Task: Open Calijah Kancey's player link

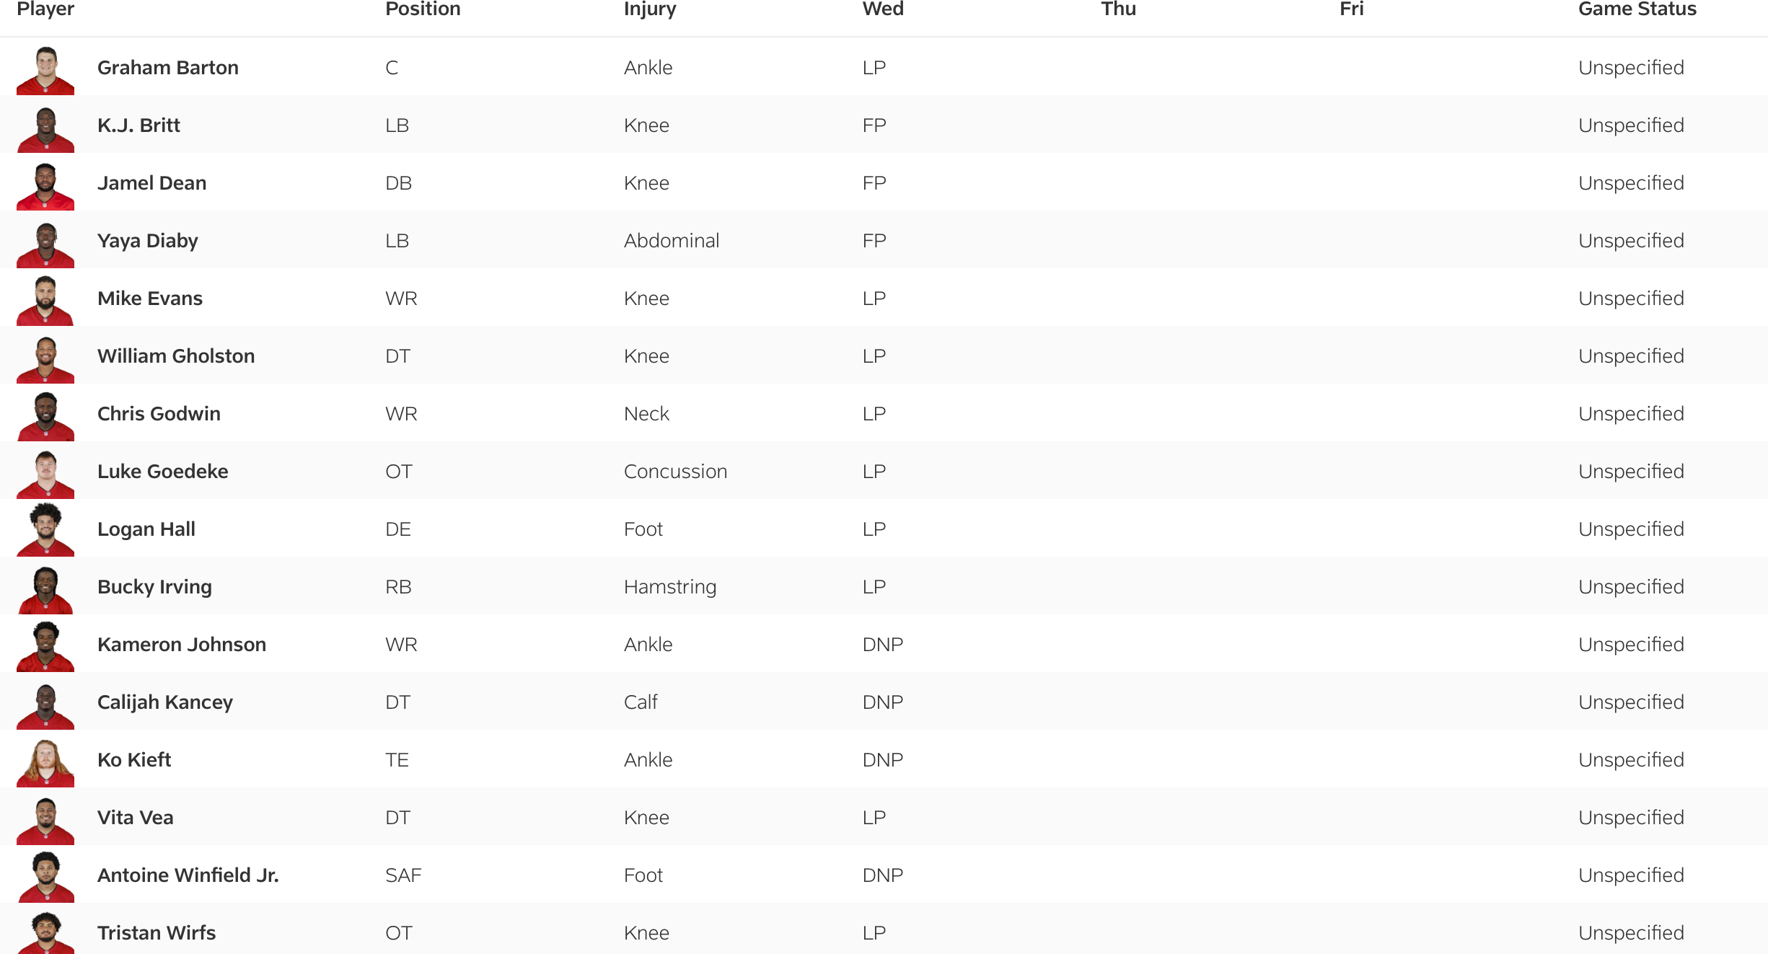Action: (x=164, y=702)
